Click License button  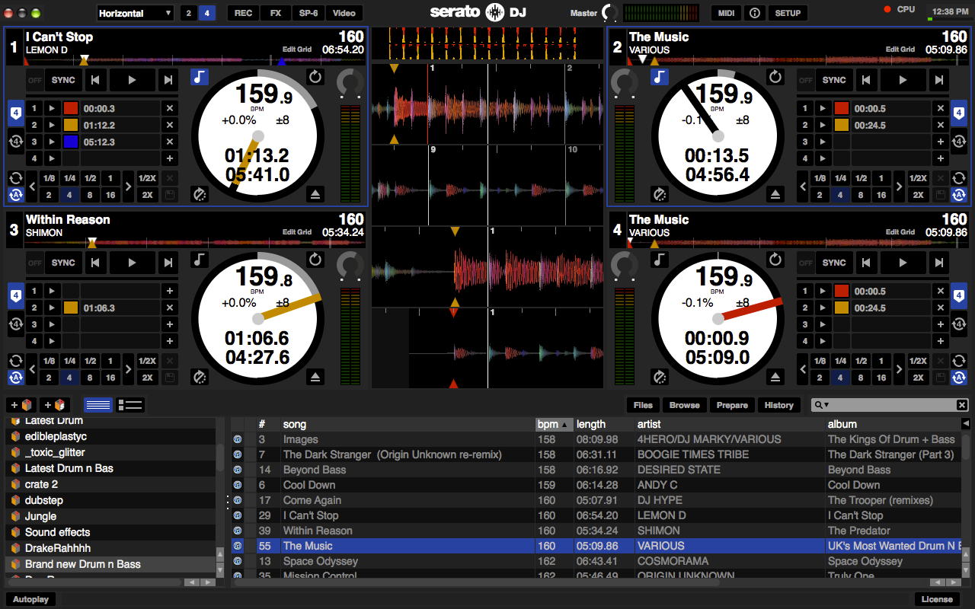pyautogui.click(x=937, y=599)
